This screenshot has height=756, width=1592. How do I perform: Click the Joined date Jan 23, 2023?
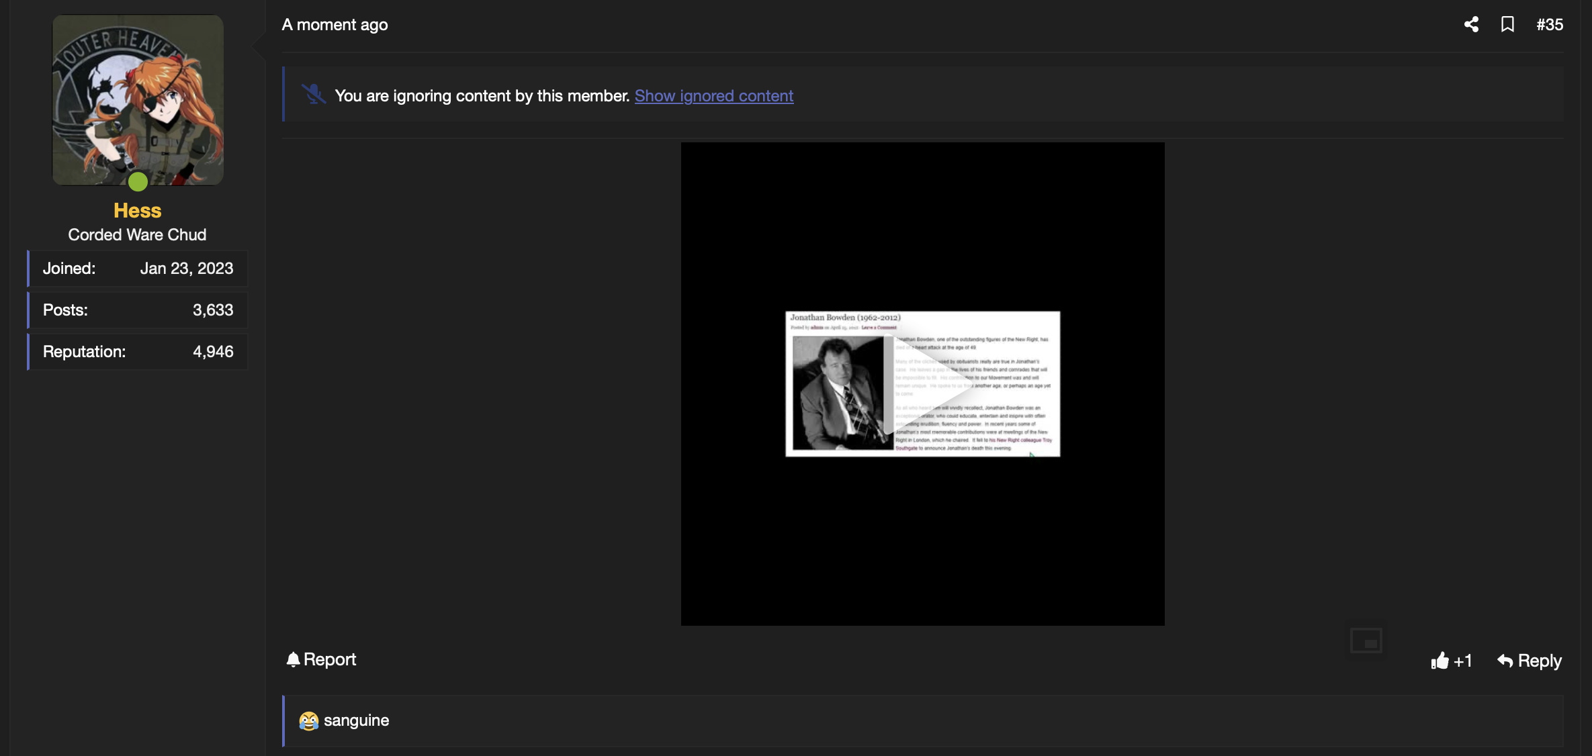pos(187,268)
